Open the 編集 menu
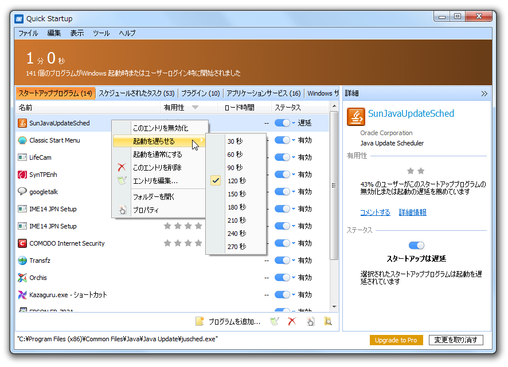This screenshot has height=367, width=508. tap(54, 33)
